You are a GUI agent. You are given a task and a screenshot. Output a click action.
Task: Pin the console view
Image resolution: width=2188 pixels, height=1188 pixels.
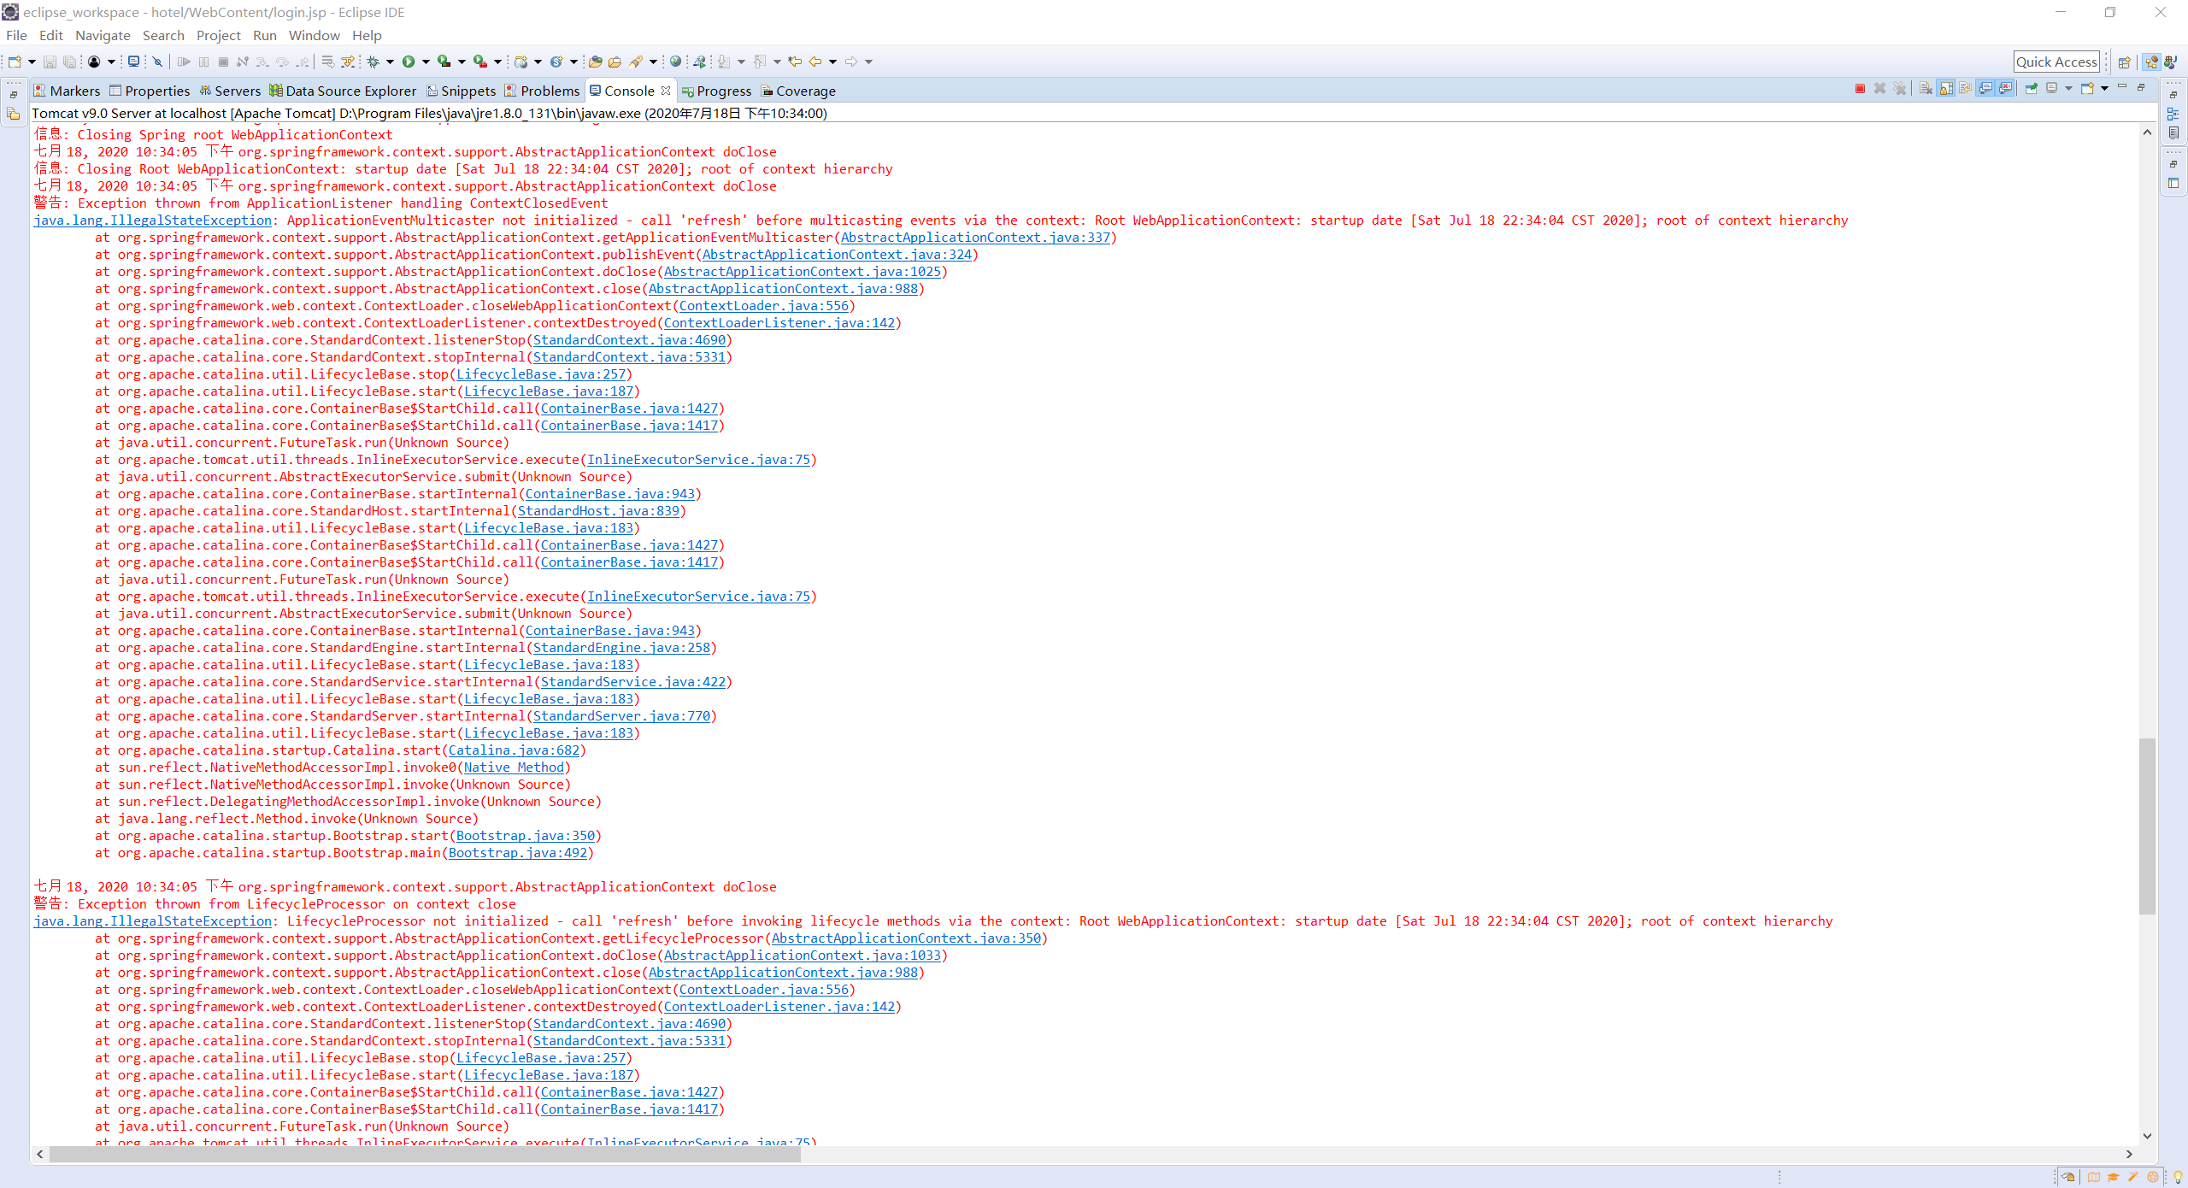coord(2032,89)
